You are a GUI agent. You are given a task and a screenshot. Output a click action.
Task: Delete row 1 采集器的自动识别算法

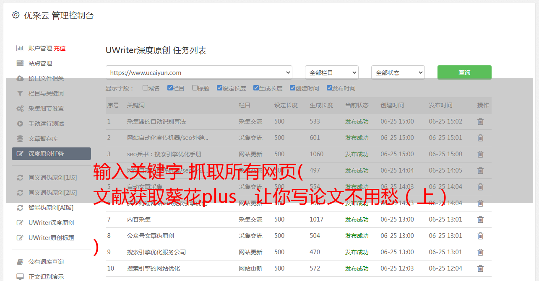tap(480, 121)
